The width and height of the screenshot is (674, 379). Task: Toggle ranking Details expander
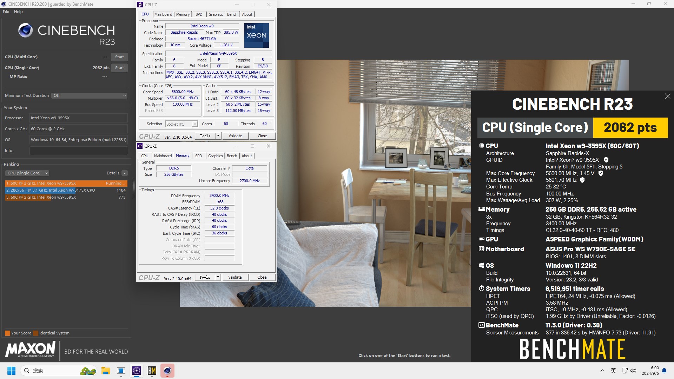point(125,173)
